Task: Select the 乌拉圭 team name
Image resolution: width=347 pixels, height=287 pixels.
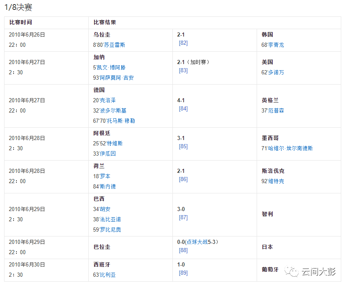Action: point(102,35)
